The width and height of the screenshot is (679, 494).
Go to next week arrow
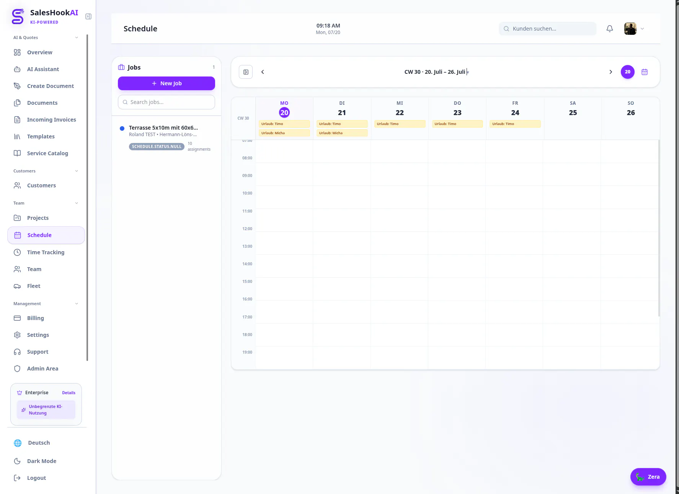611,72
